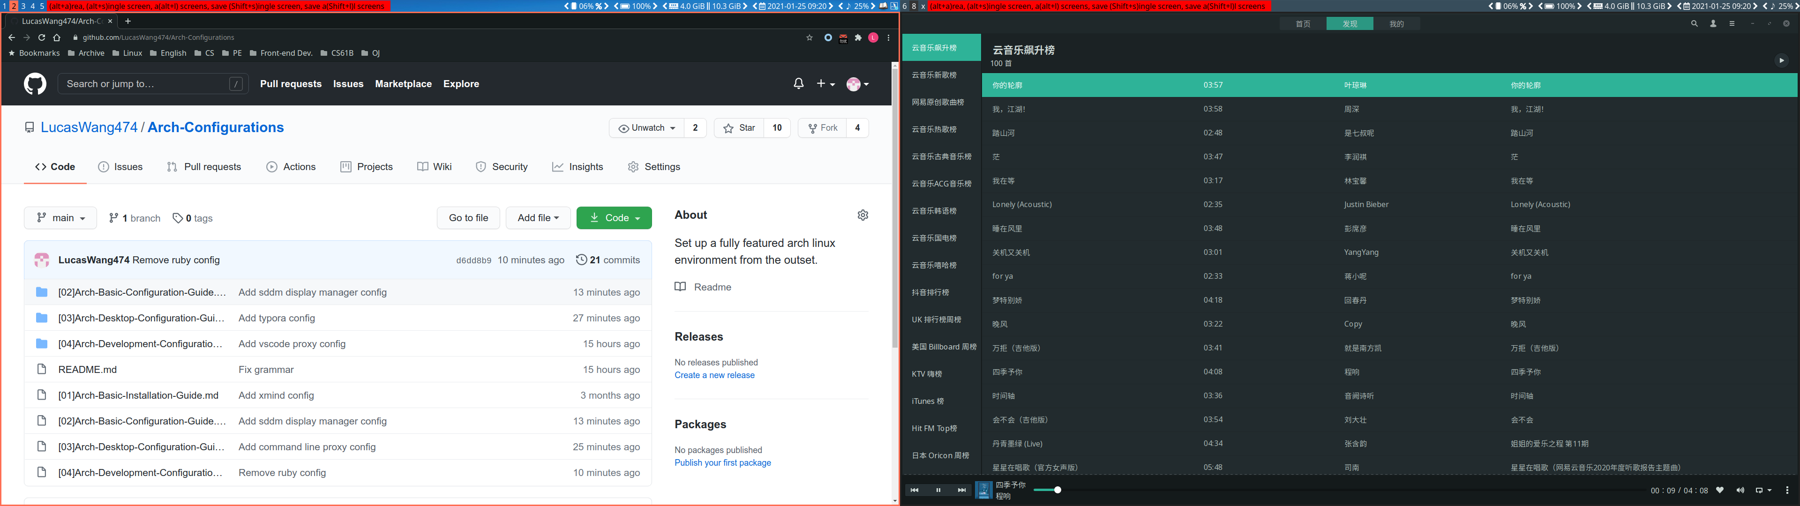The width and height of the screenshot is (1800, 506).
Task: Open the green Code dropdown
Action: [x=614, y=218]
